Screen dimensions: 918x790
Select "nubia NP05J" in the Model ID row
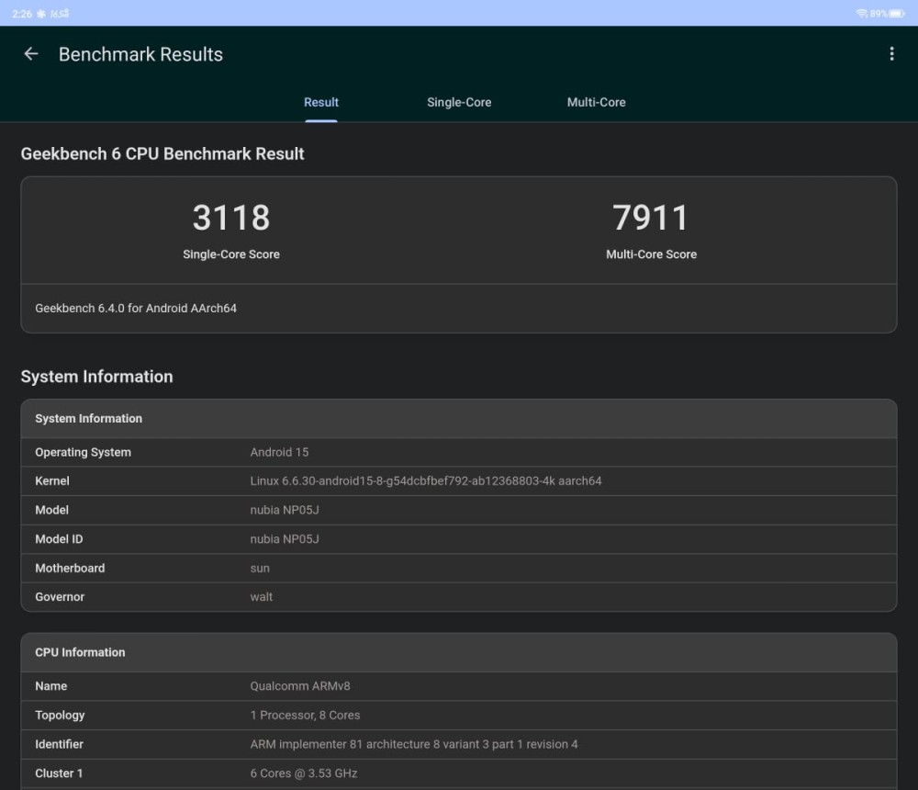[x=285, y=539]
